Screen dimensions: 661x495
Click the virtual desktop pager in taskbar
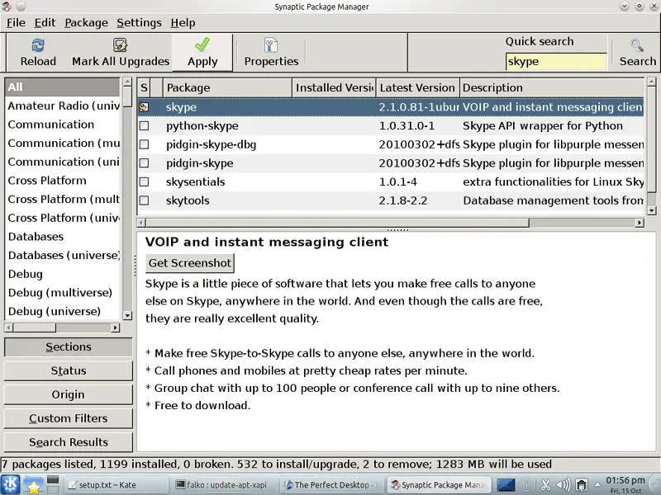coord(53,484)
